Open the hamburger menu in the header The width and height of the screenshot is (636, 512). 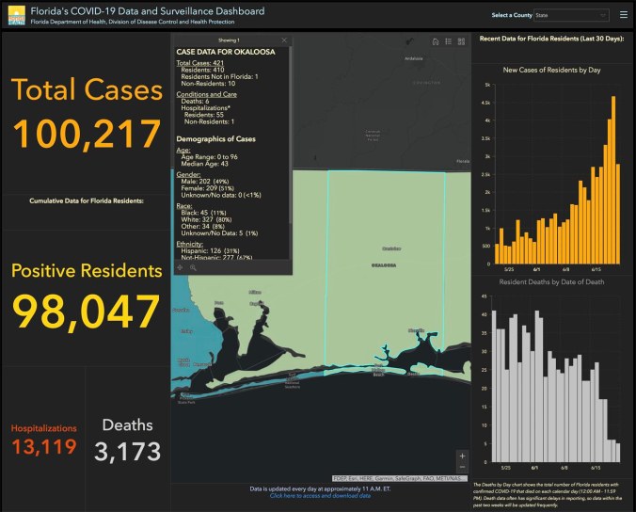point(624,15)
